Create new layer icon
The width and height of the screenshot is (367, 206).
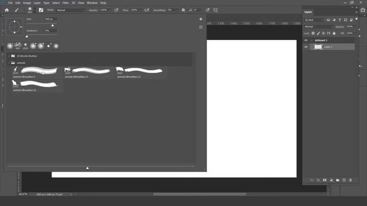point(344,180)
